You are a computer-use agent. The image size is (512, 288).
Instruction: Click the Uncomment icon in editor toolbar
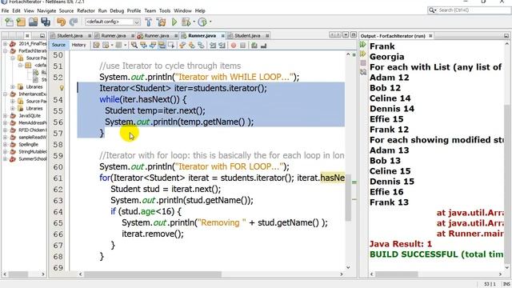pos(263,45)
